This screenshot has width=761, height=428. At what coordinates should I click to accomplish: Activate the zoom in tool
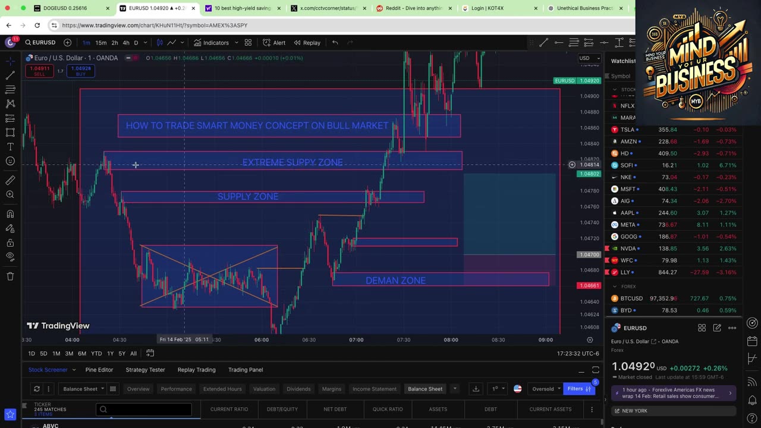10,194
